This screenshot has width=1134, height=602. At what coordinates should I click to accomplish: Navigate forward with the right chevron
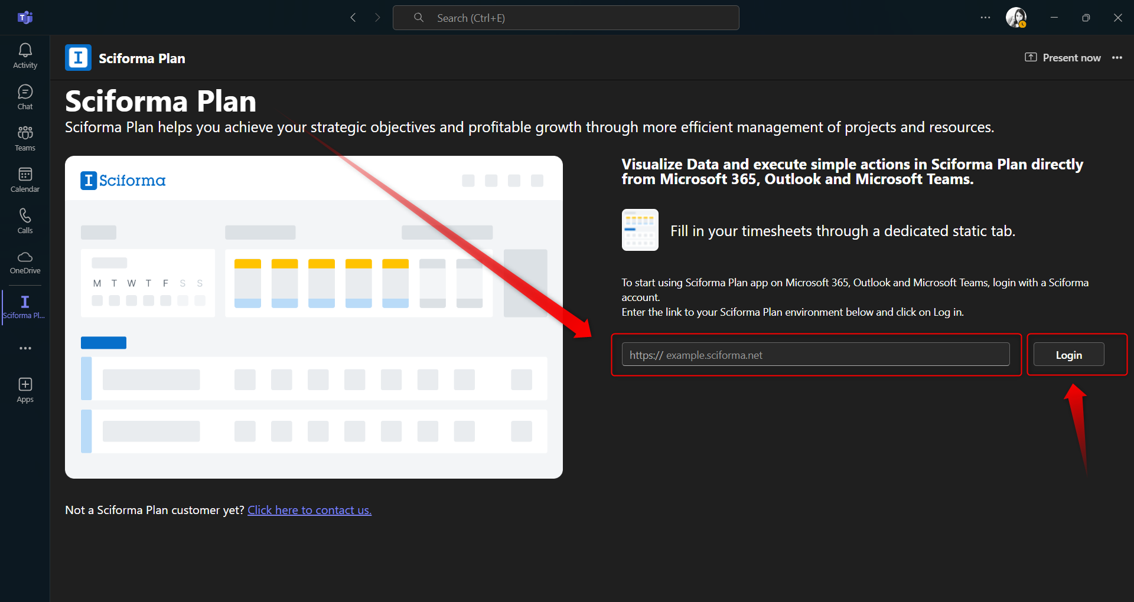(377, 18)
